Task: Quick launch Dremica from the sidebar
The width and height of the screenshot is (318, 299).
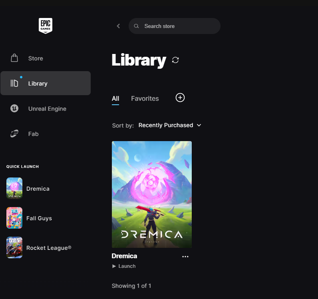Action: pyautogui.click(x=38, y=189)
